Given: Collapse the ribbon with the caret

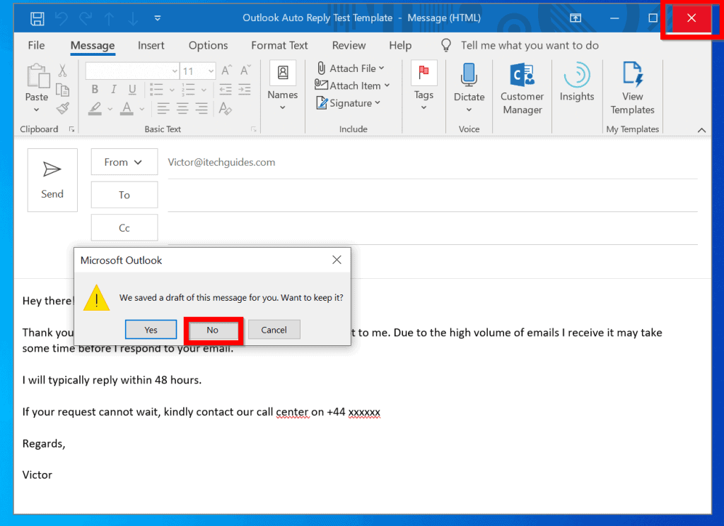Looking at the screenshot, I should click(702, 130).
